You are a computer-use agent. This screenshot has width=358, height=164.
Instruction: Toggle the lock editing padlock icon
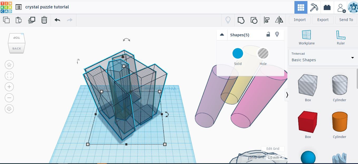268,34
